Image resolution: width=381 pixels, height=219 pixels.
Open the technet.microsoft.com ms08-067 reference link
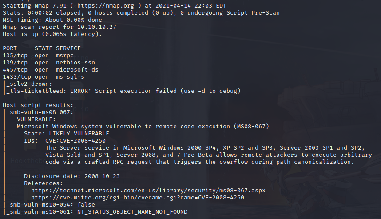pos(148,190)
